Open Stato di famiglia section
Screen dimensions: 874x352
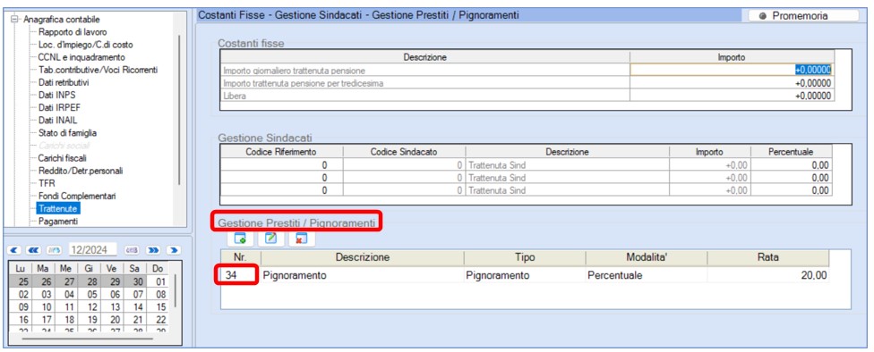click(67, 133)
